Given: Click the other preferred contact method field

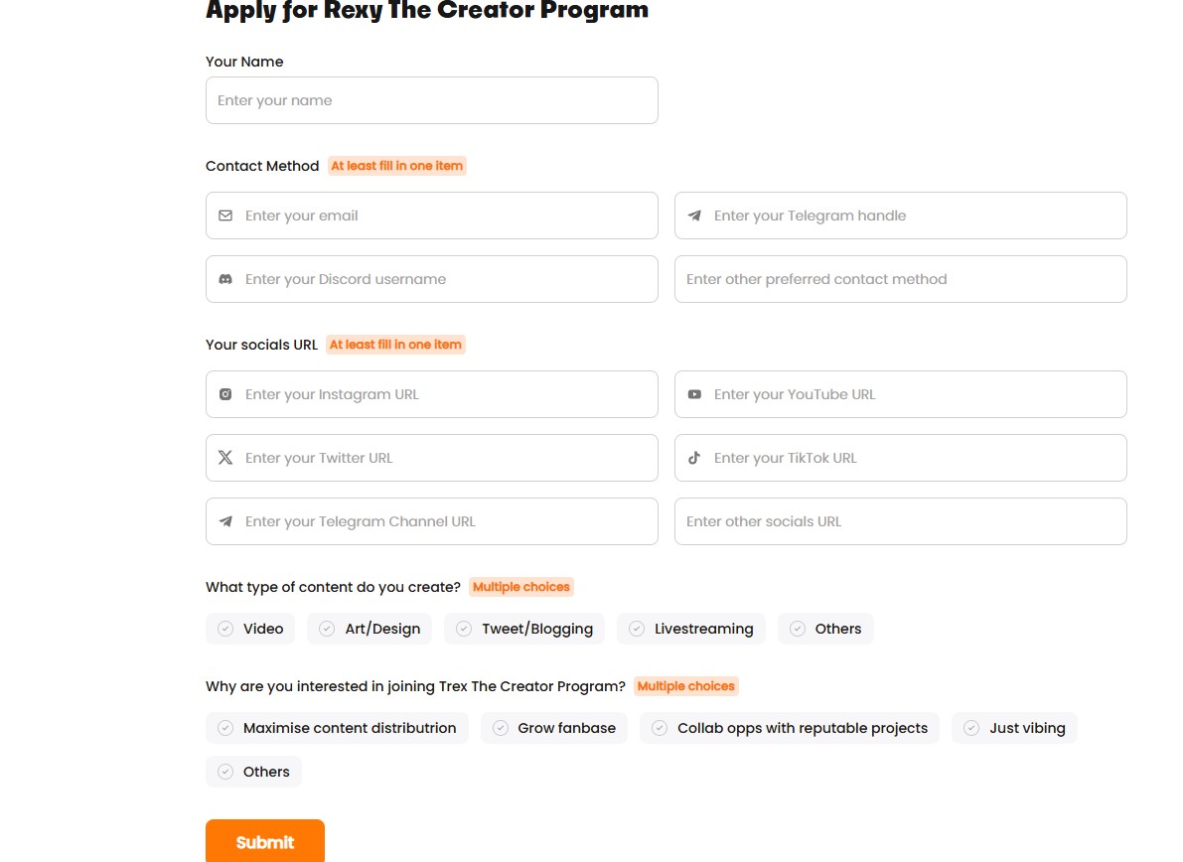Looking at the screenshot, I should tap(901, 279).
